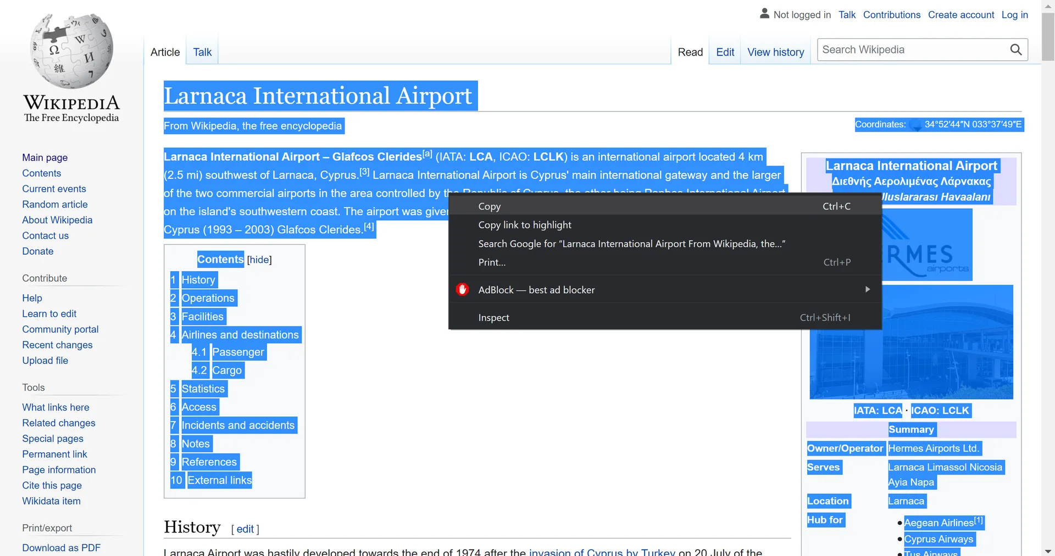Switch to the Talk tab
The height and width of the screenshot is (556, 1055).
(202, 52)
